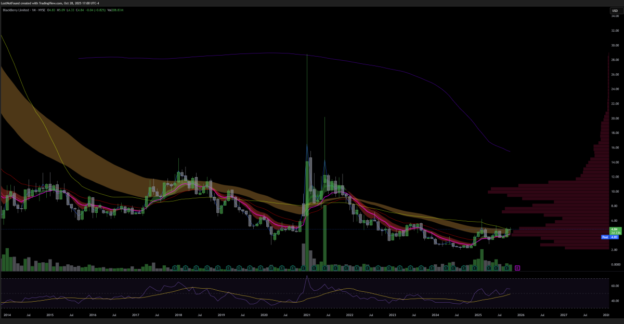Click the close value C4.84
This screenshot has width=624, height=324.
click(80, 10)
